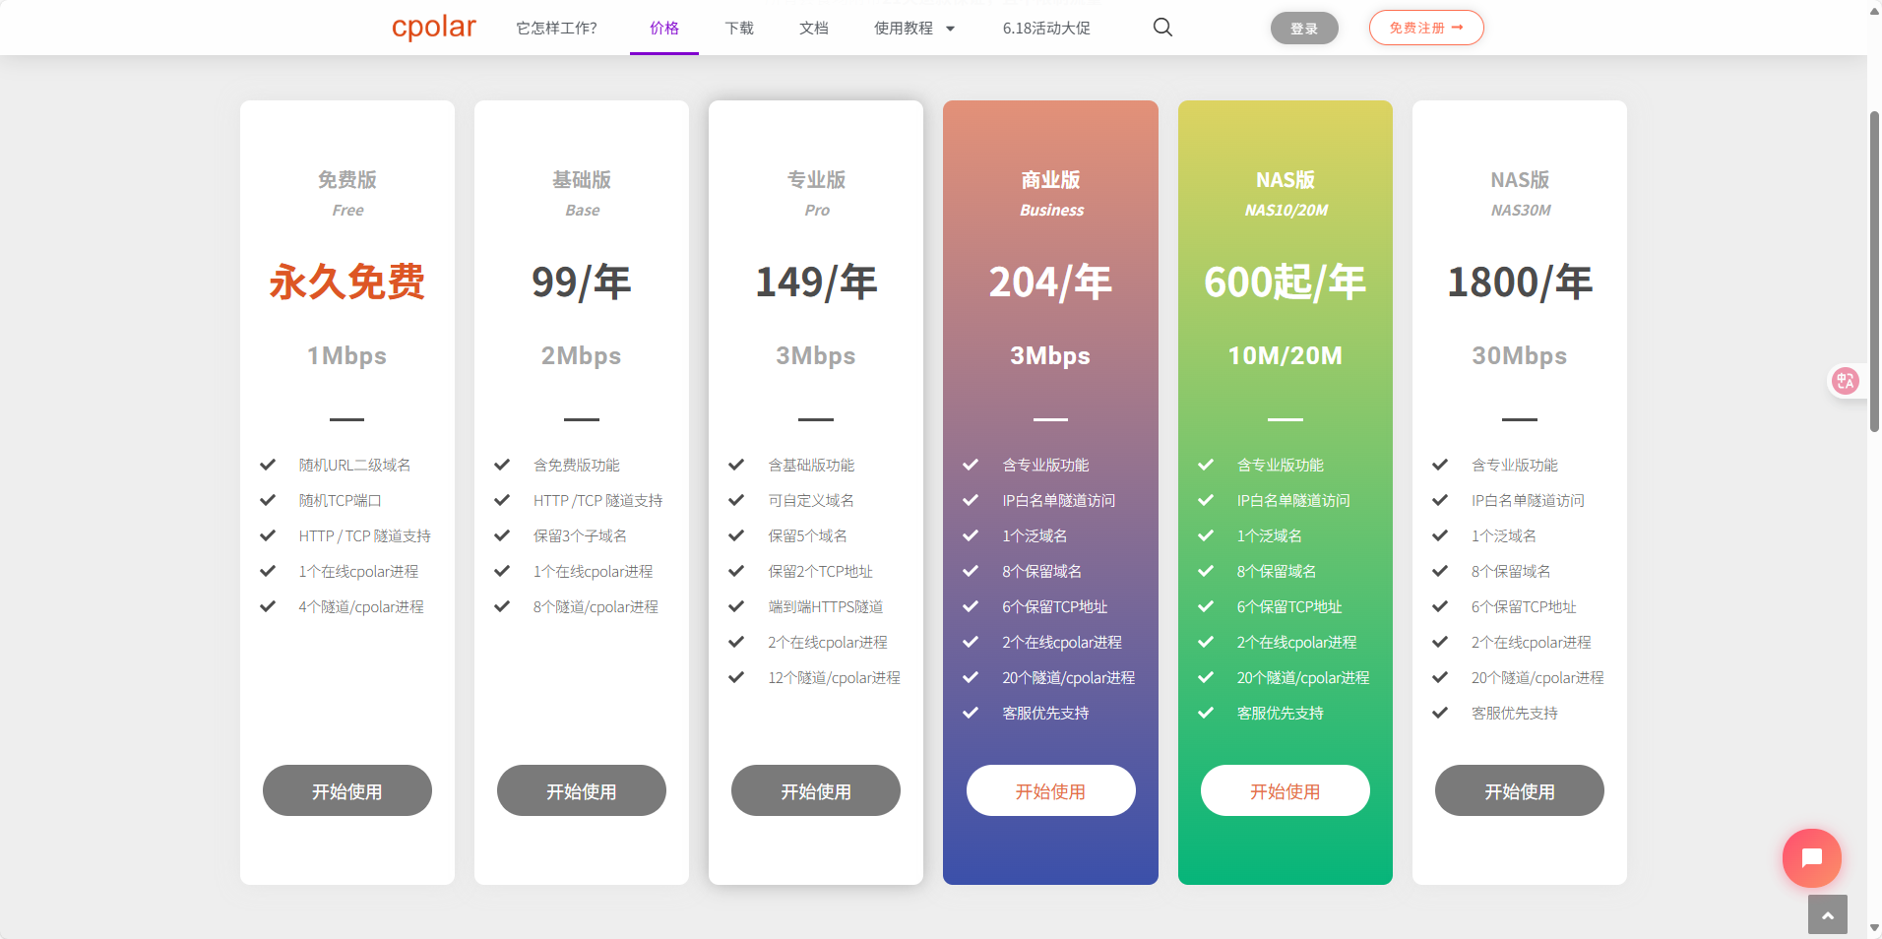
Task: Click 开始使用 on the 基础版 card
Action: tap(582, 790)
